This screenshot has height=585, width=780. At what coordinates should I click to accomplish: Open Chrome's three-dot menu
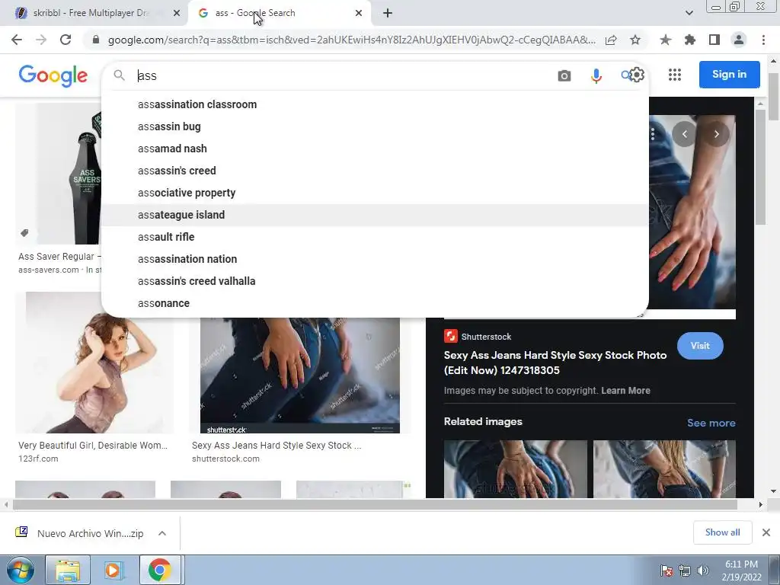763,40
